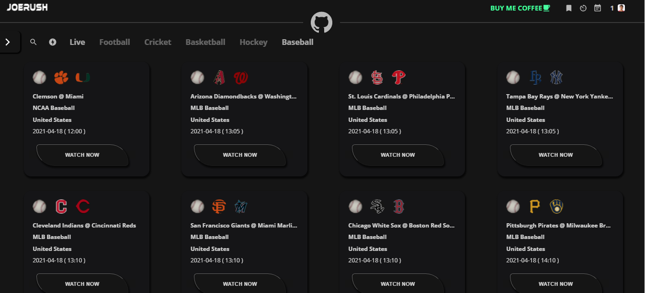Click the Cleveland Indians C logo
This screenshot has width=645, height=293.
[x=61, y=206]
